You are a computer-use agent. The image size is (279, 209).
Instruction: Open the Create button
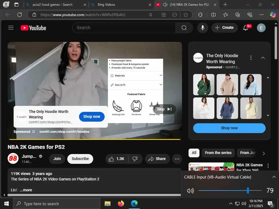tap(225, 28)
